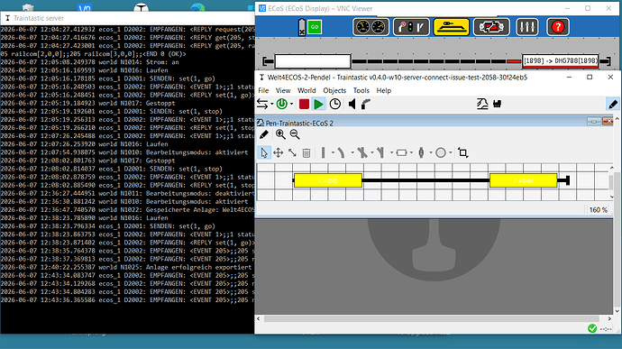Open the world clock icon
The width and height of the screenshot is (622, 349).
point(334,104)
